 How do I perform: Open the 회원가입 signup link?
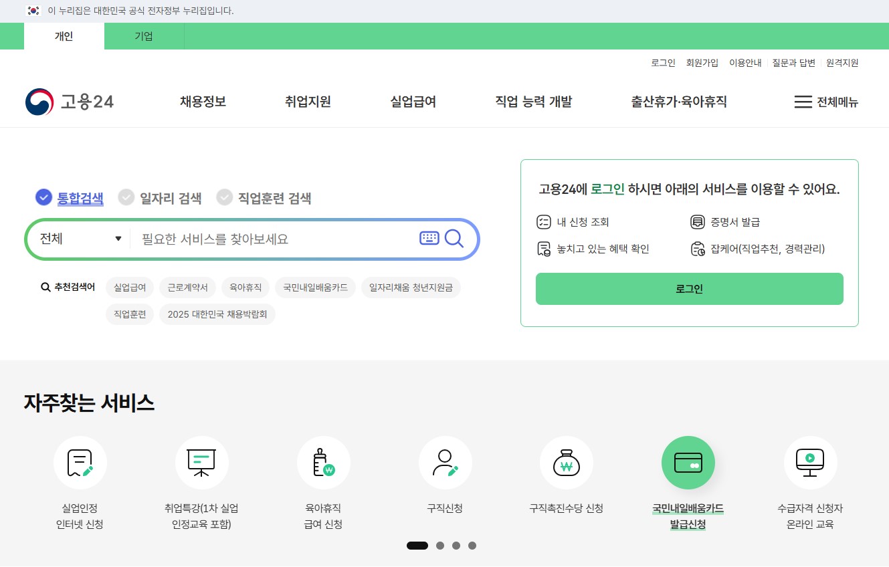tap(702, 62)
